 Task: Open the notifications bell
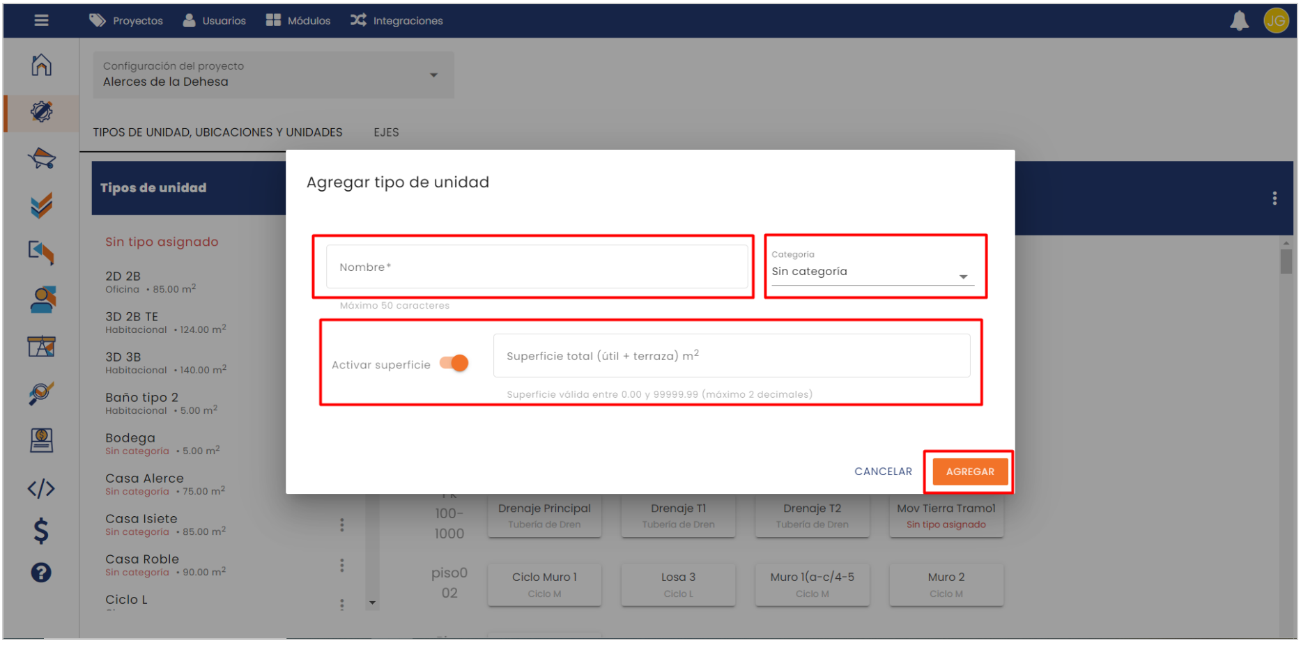1239,21
